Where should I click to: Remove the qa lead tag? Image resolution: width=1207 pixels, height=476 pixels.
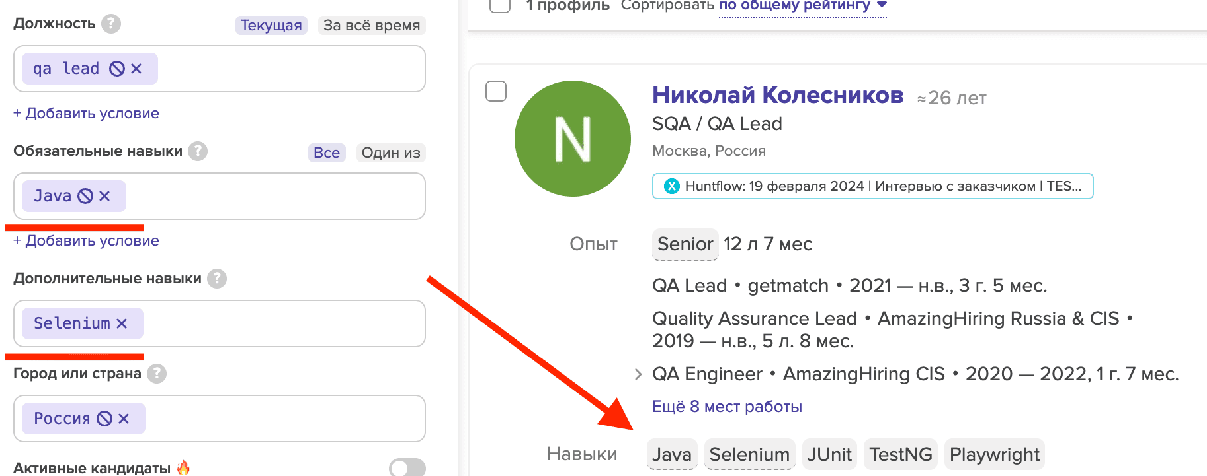click(x=136, y=69)
